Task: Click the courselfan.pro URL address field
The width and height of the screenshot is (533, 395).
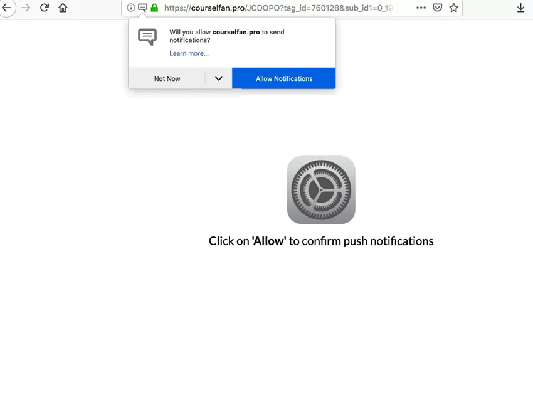Action: (278, 8)
